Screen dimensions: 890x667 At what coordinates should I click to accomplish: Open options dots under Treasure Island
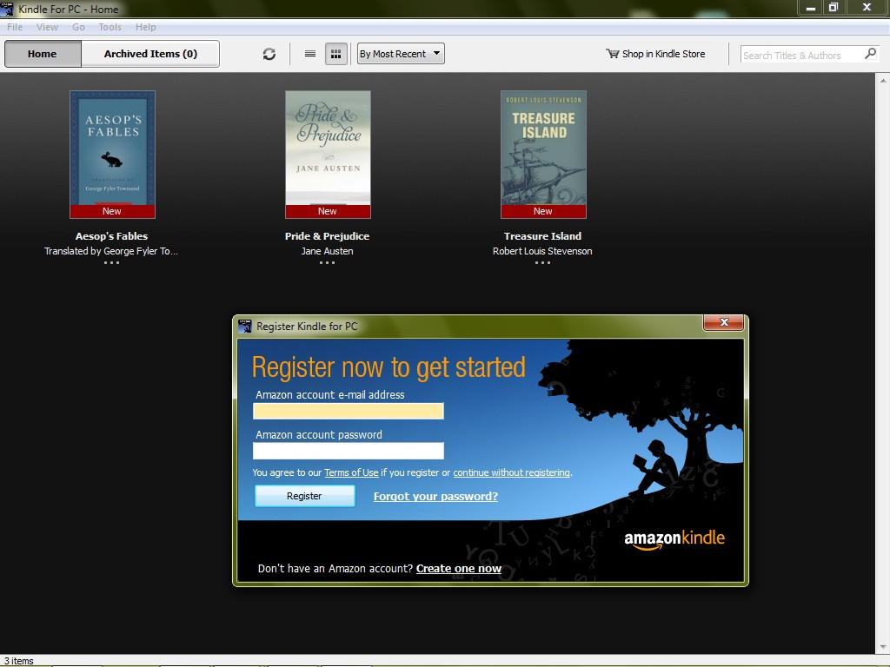[x=542, y=262]
